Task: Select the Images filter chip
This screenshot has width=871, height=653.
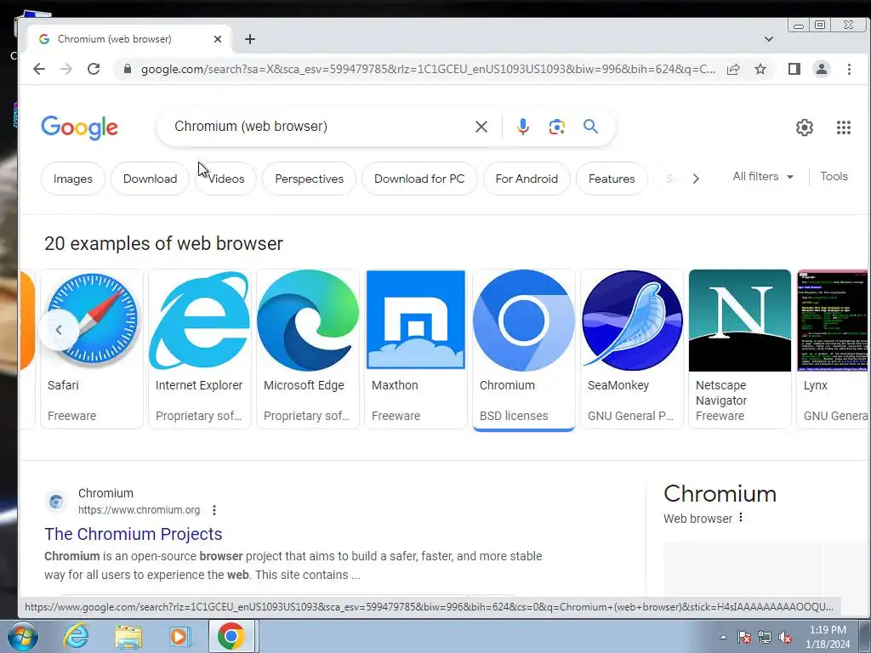Action: coord(73,179)
